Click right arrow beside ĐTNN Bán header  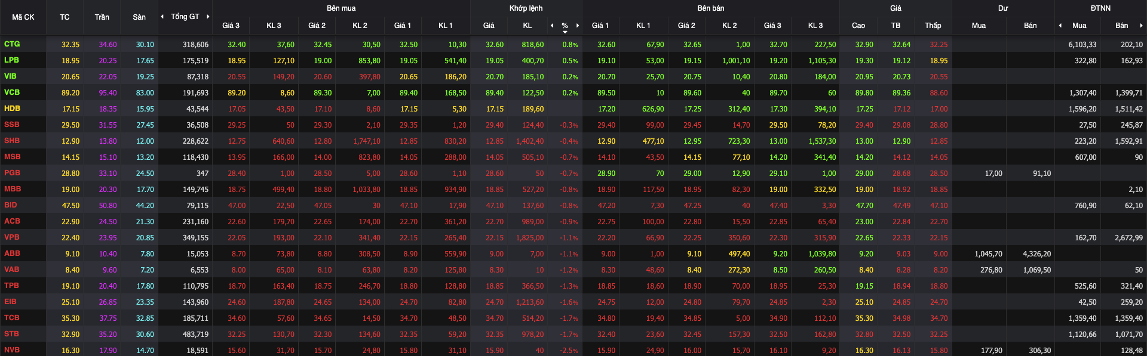point(1141,26)
